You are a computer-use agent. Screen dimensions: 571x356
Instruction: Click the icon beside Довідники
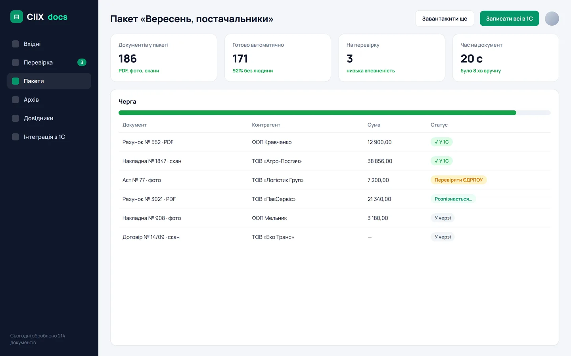click(15, 118)
